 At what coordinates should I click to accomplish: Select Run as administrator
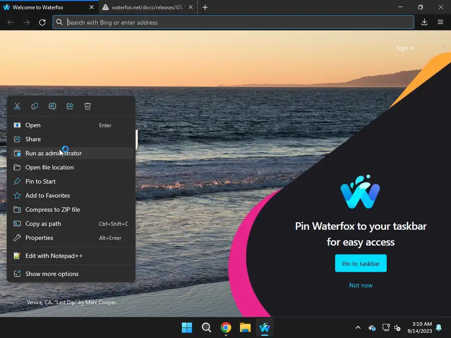[71, 153]
